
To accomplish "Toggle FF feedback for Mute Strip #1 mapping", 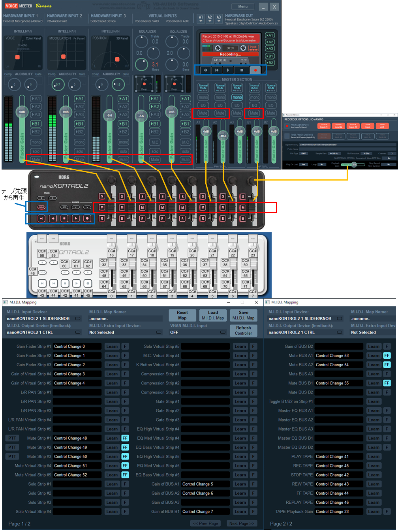I will click(x=125, y=438).
